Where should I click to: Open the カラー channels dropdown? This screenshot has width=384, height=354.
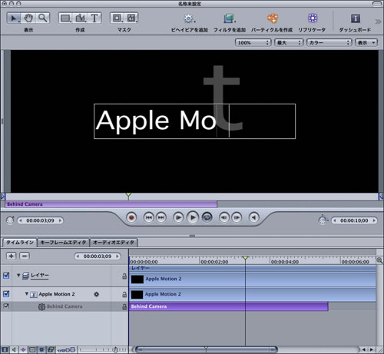click(x=329, y=42)
